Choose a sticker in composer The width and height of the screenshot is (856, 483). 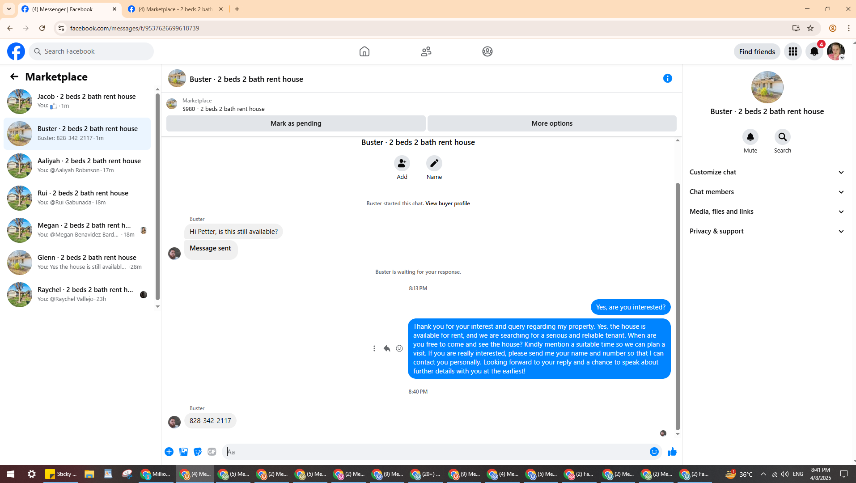tap(198, 452)
